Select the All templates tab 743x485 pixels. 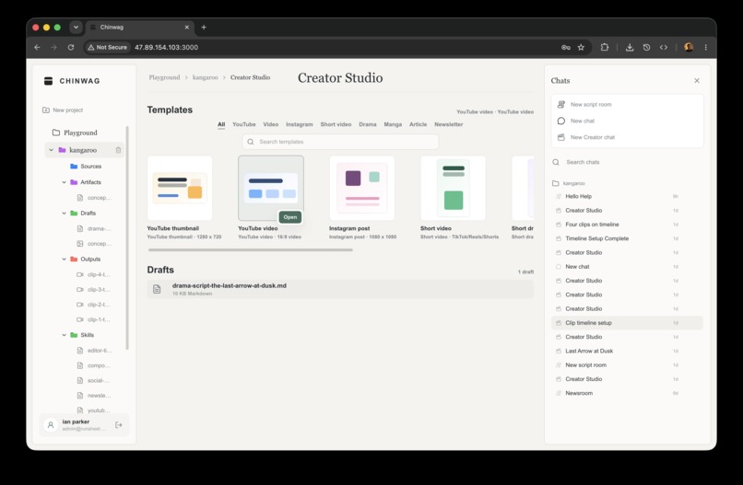click(221, 124)
